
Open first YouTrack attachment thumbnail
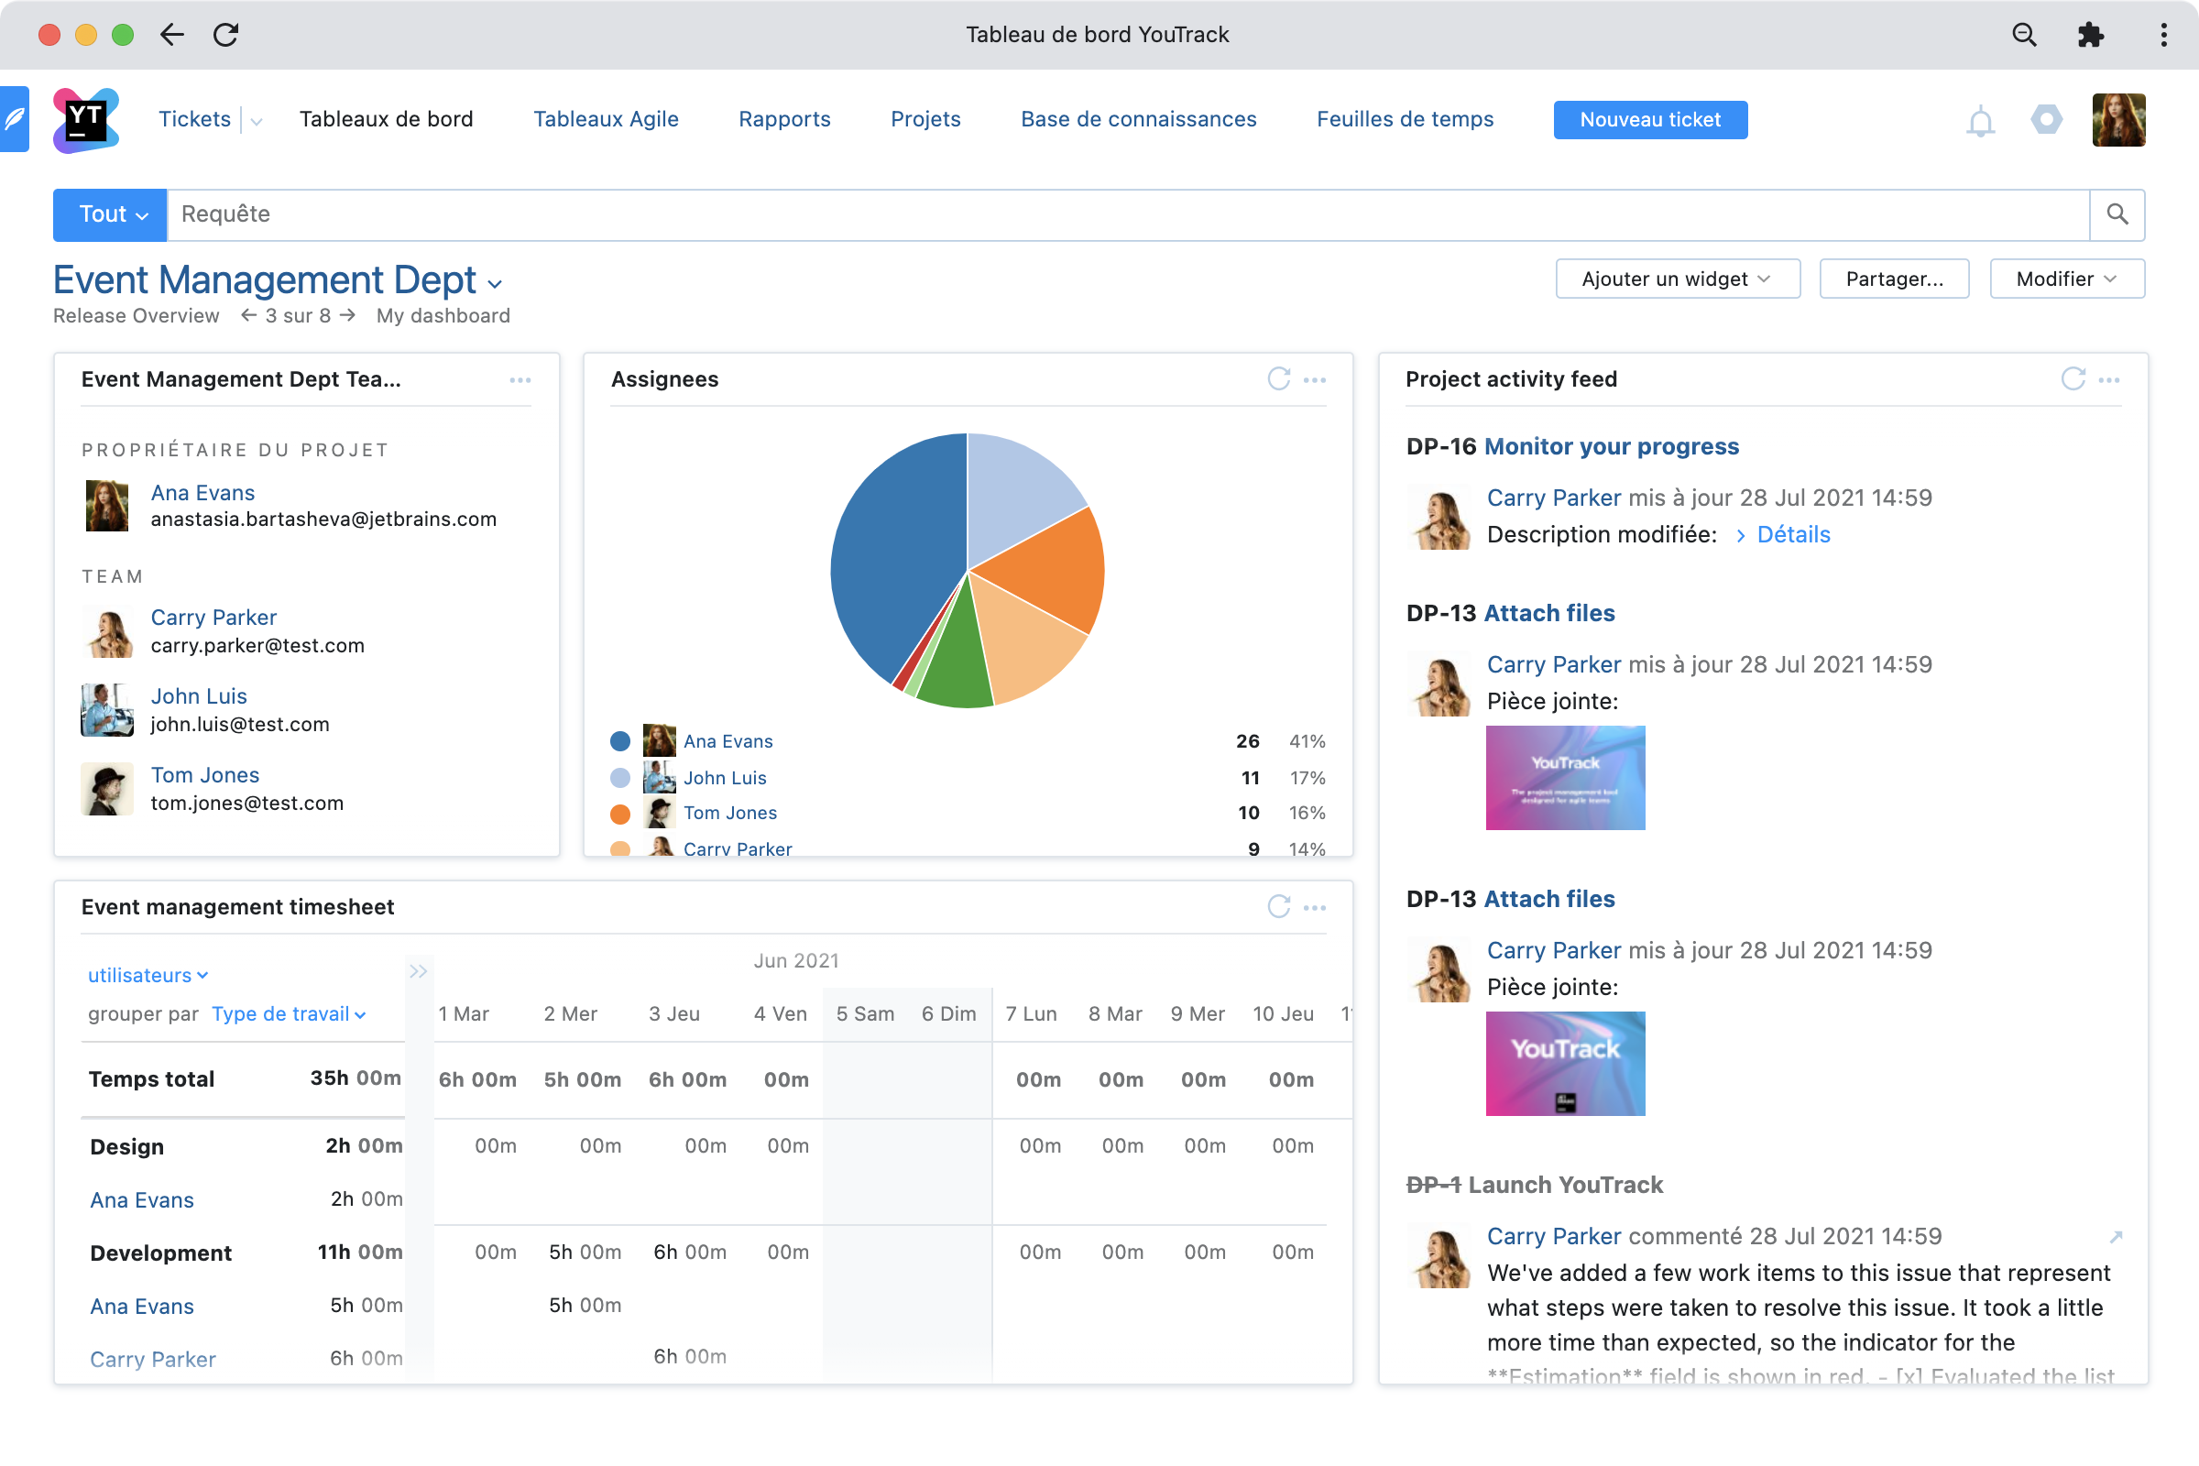point(1565,778)
